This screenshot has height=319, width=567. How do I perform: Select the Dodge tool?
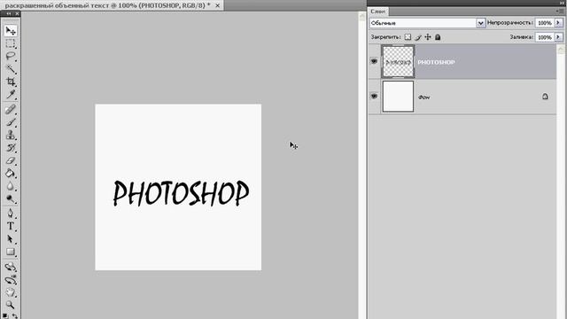coord(11,198)
